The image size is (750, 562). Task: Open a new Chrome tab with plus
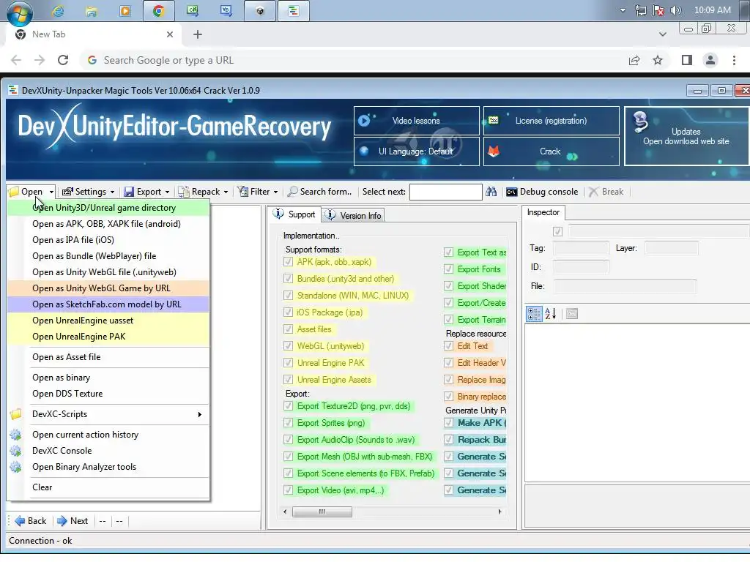pos(198,34)
